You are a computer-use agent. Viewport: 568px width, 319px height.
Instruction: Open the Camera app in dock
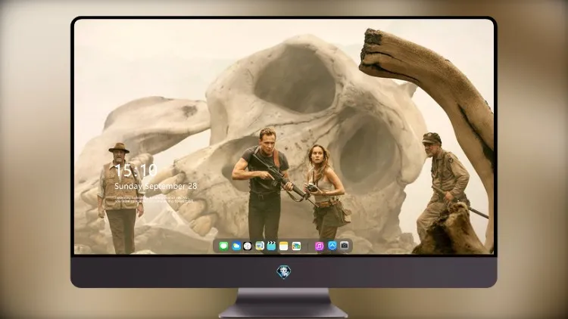345,246
